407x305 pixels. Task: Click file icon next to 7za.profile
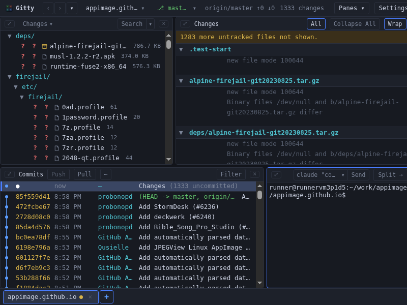tap(56, 138)
